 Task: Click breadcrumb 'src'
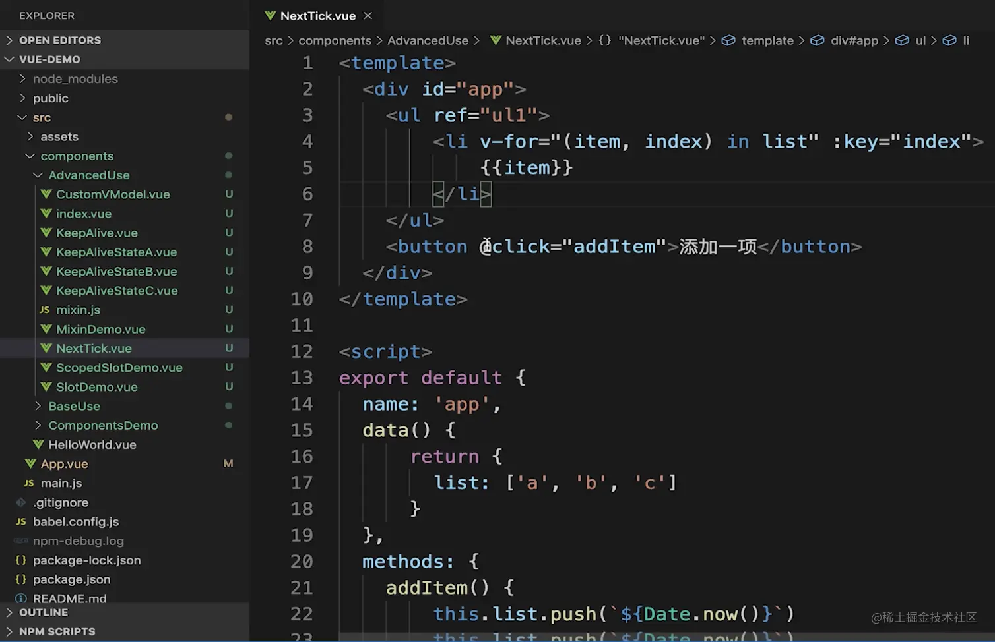(x=274, y=41)
